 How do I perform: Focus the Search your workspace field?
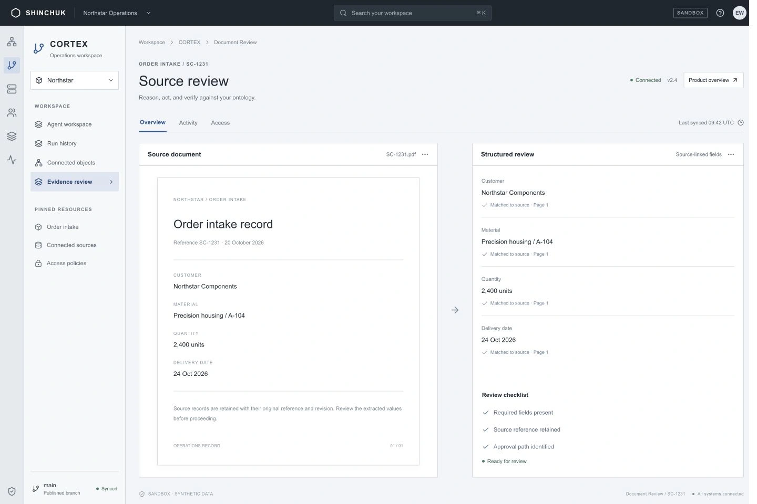click(x=413, y=13)
